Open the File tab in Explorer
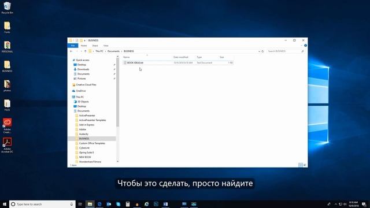This screenshot has width=370, height=208. tap(73, 46)
